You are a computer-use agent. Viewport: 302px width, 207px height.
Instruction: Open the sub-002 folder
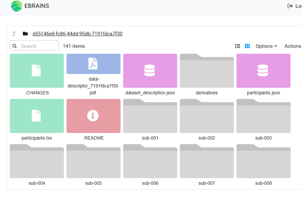click(207, 116)
